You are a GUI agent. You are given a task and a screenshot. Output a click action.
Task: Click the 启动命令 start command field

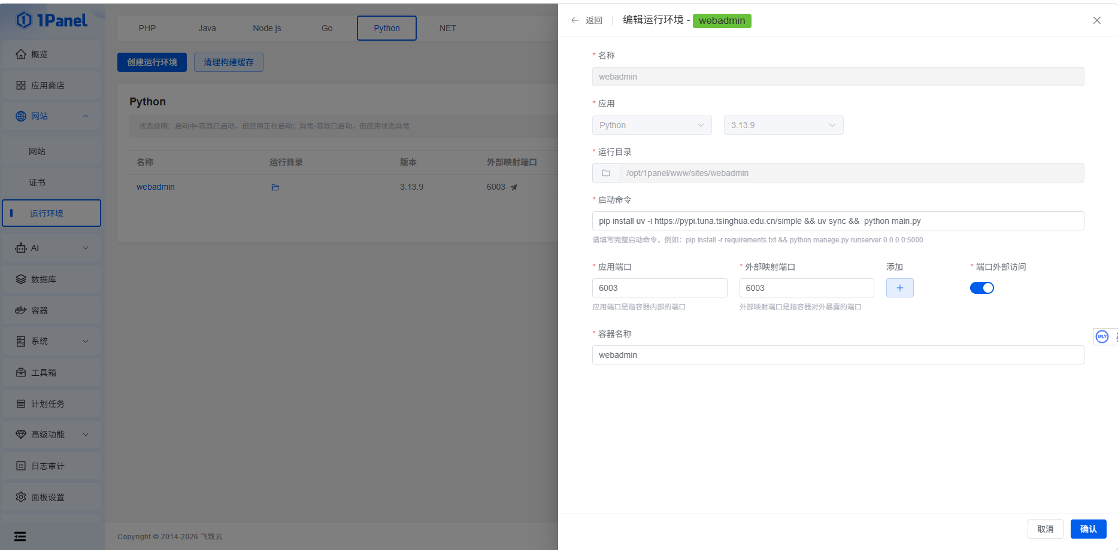[x=837, y=221]
